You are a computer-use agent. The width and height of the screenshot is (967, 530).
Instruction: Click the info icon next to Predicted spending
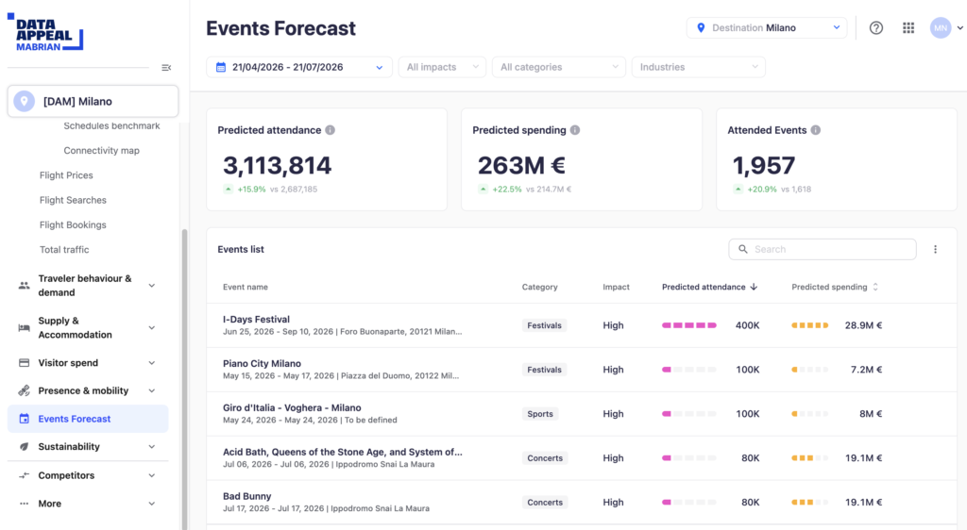(x=575, y=130)
